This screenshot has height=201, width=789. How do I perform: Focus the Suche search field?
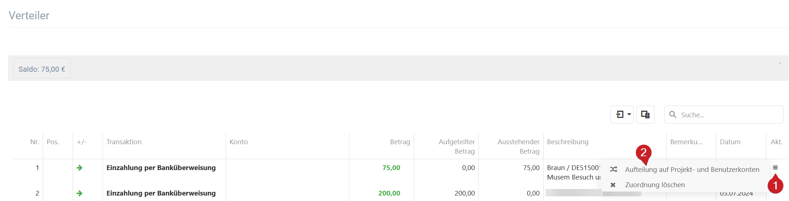[724, 115]
